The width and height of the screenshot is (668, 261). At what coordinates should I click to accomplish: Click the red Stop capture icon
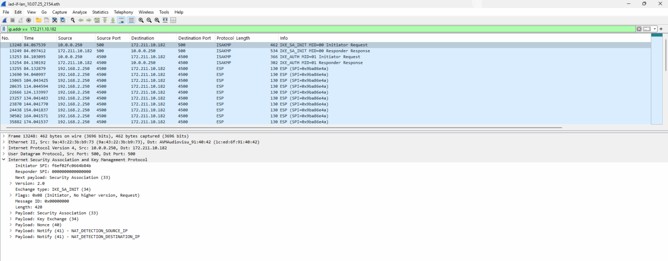pyautogui.click(x=13, y=20)
